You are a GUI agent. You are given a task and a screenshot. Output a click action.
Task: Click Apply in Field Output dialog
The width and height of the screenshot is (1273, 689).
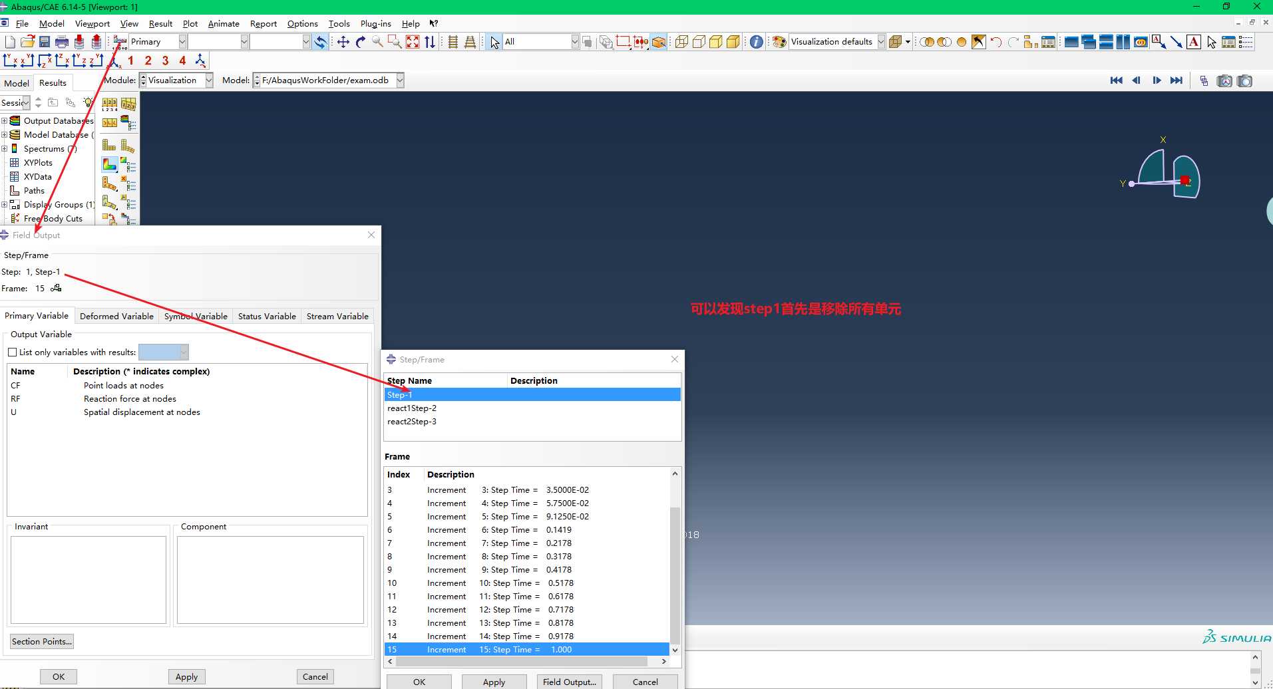(186, 676)
